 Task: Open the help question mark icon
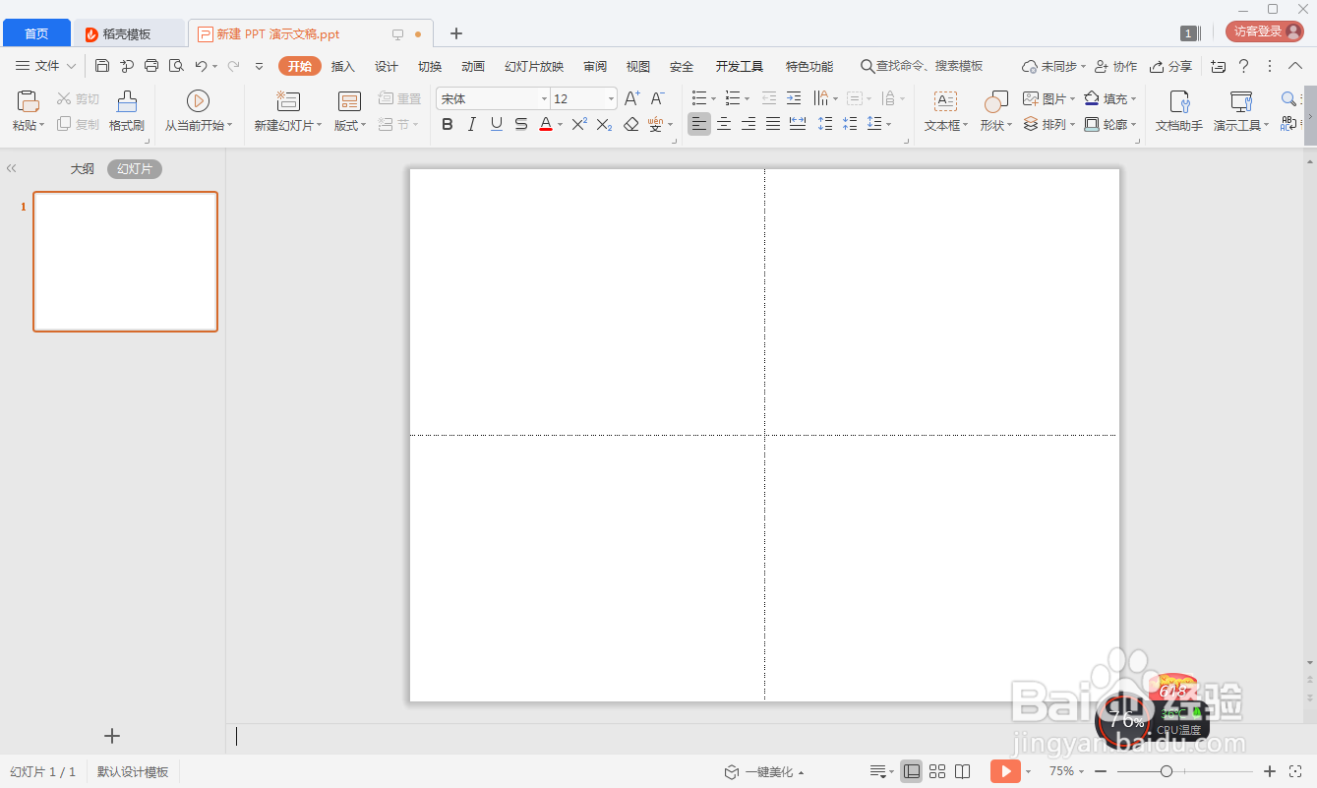(x=1243, y=66)
